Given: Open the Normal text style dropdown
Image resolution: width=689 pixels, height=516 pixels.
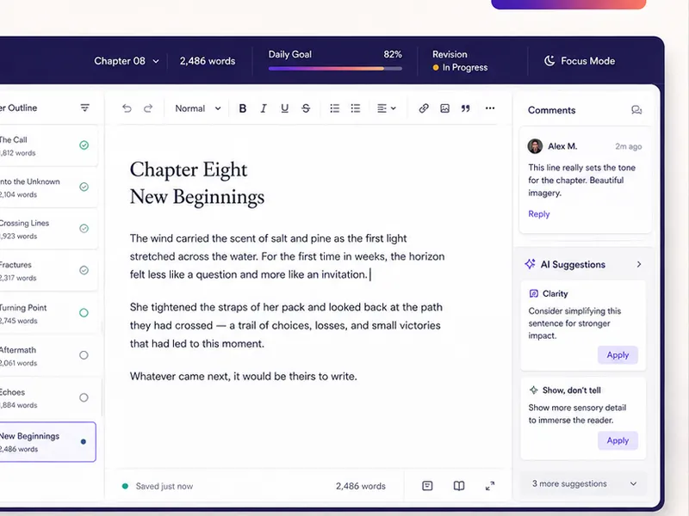Looking at the screenshot, I should point(198,108).
